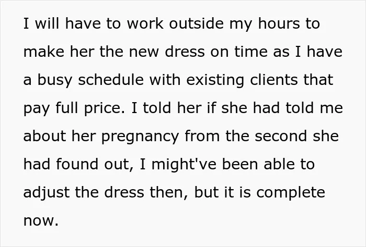Image resolution: width=366 pixels, height=247 pixels.
Task: Click the word "second"
Action: 281,136
